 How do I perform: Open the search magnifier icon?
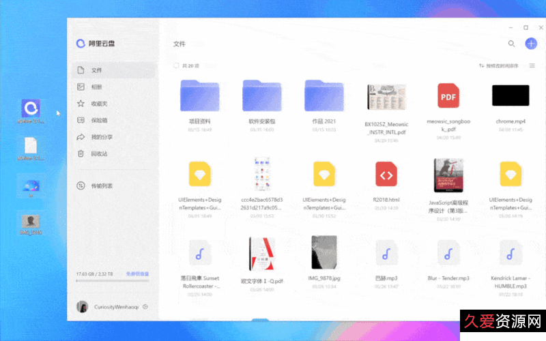[x=511, y=44]
